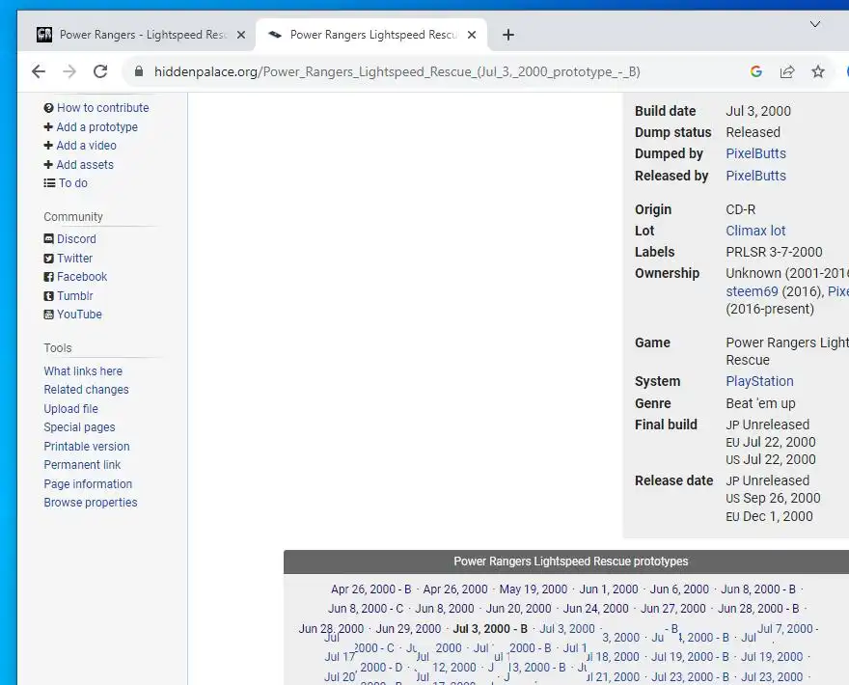Click the How to contribute question icon

click(49, 108)
